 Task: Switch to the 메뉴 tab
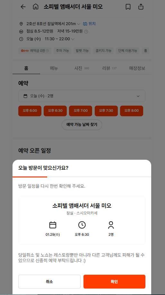coord(54,68)
